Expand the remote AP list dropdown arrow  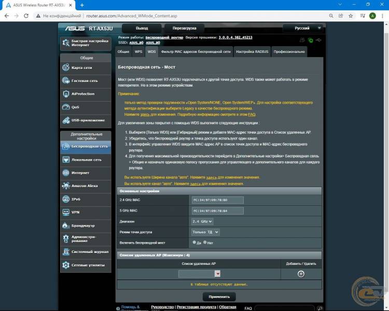click(x=217, y=274)
